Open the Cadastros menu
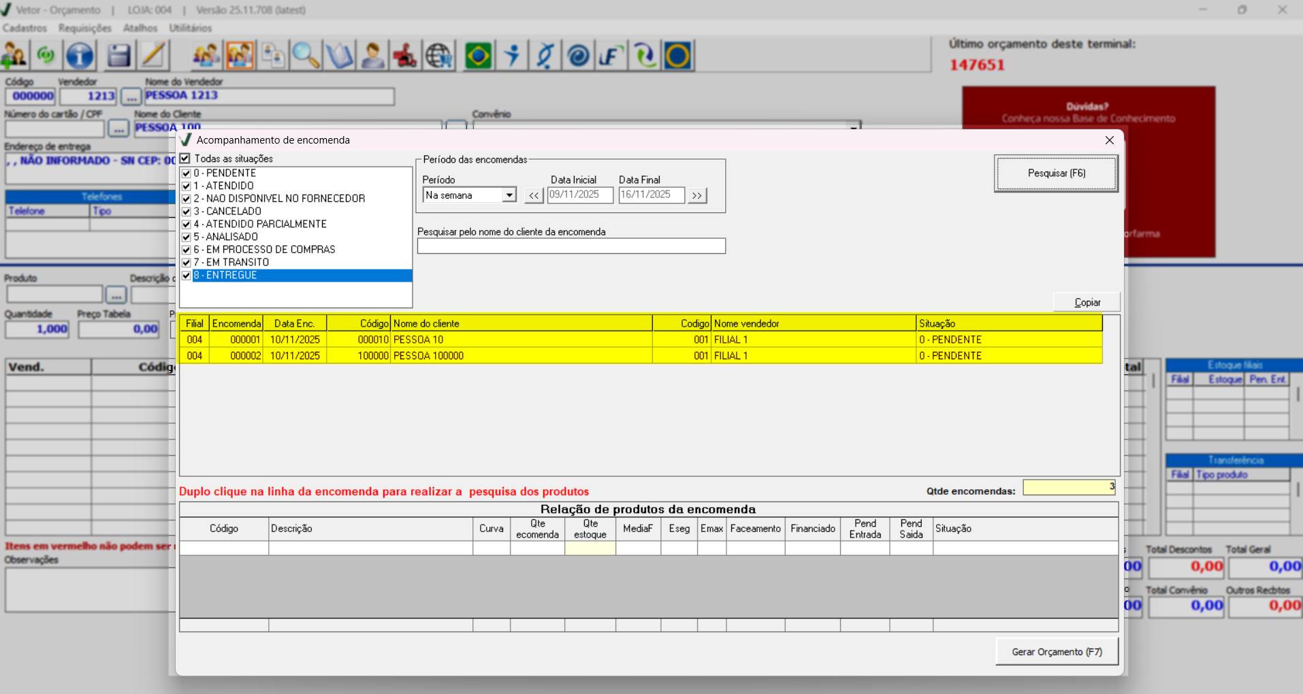 [x=25, y=28]
